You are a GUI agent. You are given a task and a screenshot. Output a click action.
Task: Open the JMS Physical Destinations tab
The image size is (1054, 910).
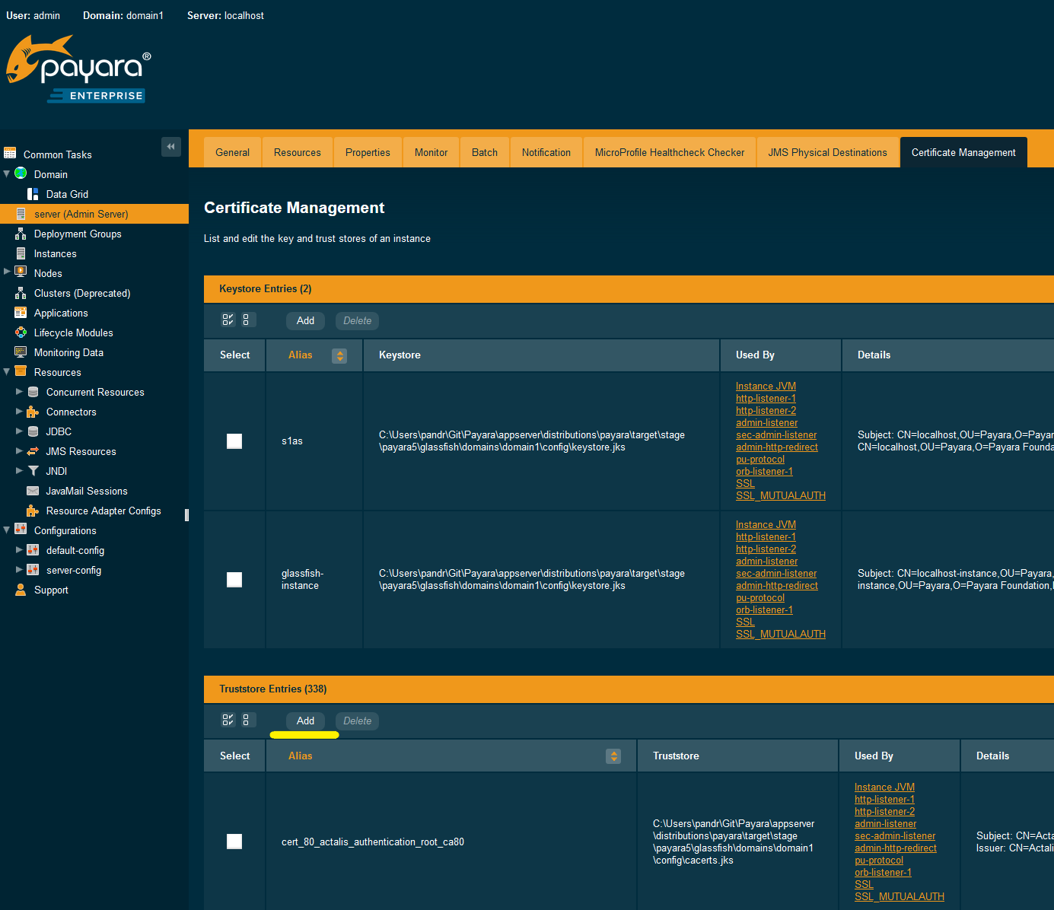point(827,152)
